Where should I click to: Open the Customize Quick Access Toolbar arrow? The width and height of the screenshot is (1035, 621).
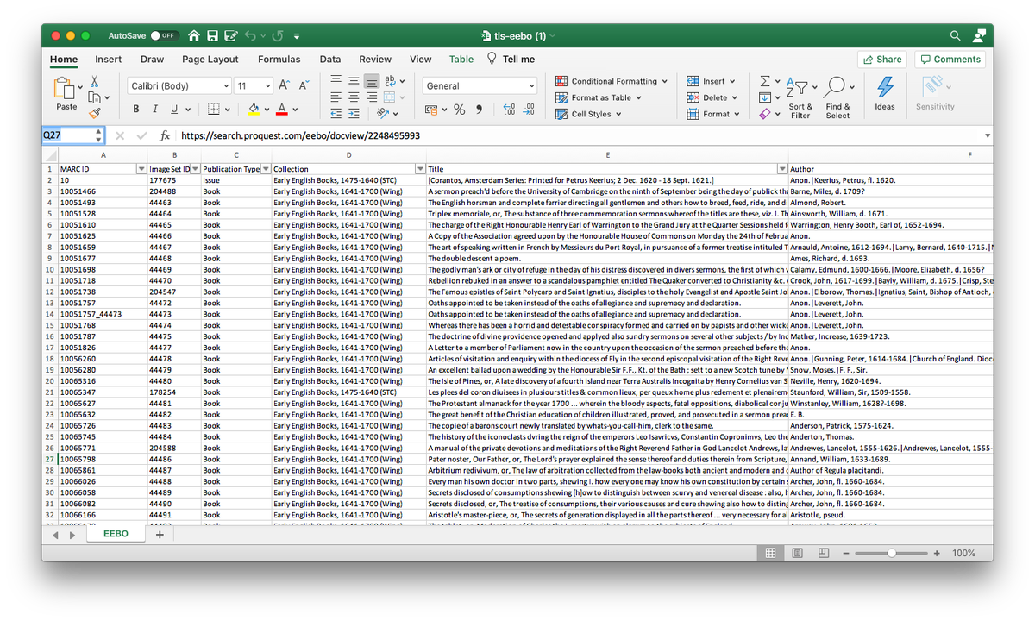pyautogui.click(x=297, y=36)
